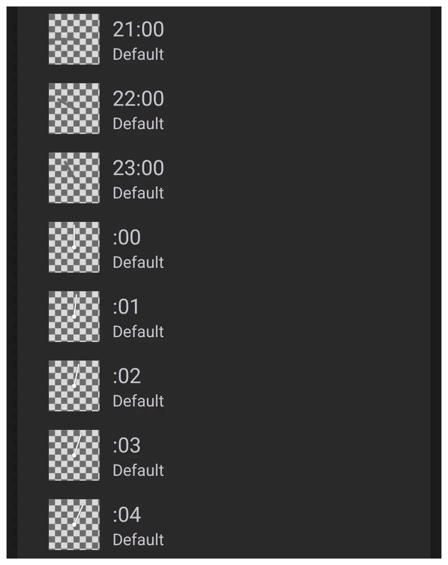The width and height of the screenshot is (448, 565).
Task: Pick the :04 minute hand thumbnail
Action: pos(74,525)
